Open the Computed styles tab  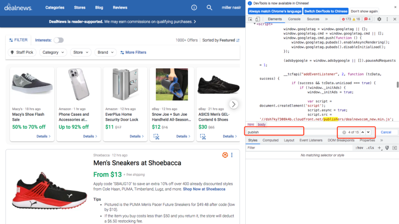click(x=270, y=140)
